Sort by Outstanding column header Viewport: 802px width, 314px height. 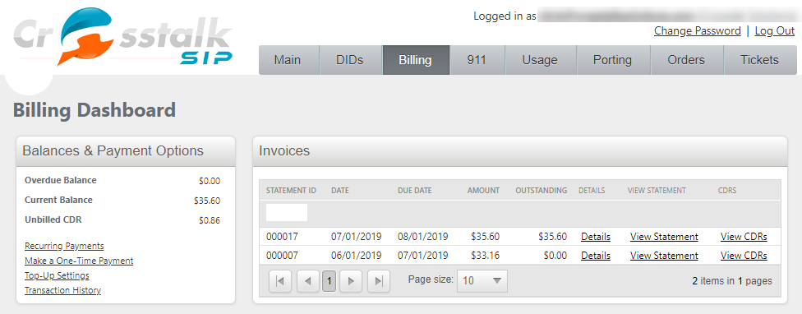tap(542, 190)
